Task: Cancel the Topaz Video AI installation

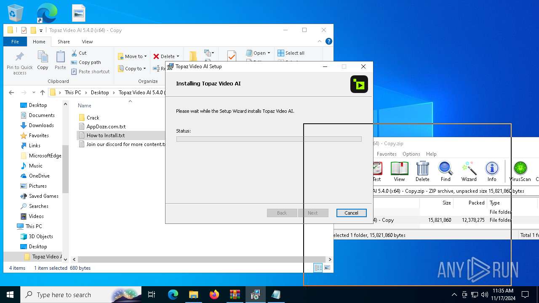Action: click(351, 213)
